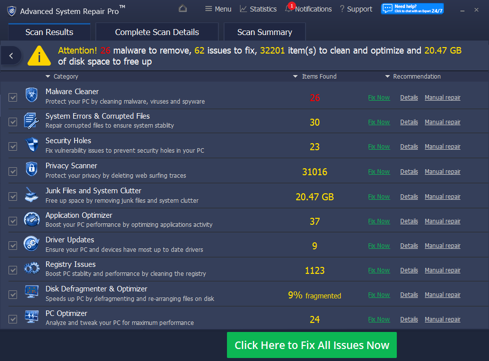This screenshot has width=489, height=361.
Task: Click the Security Holes shield icon
Action: coord(32,145)
